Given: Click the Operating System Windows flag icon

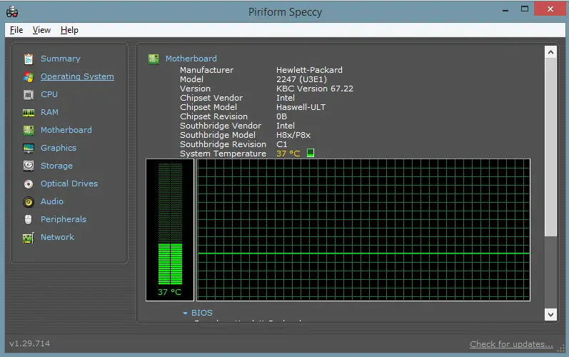Looking at the screenshot, I should (x=29, y=76).
